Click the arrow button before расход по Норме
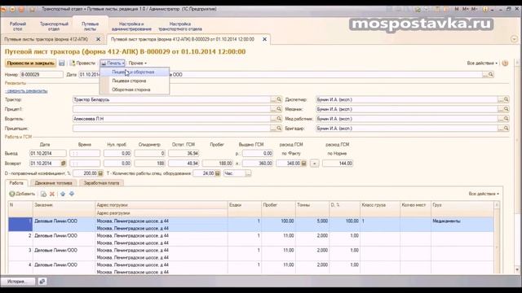 tap(314, 163)
